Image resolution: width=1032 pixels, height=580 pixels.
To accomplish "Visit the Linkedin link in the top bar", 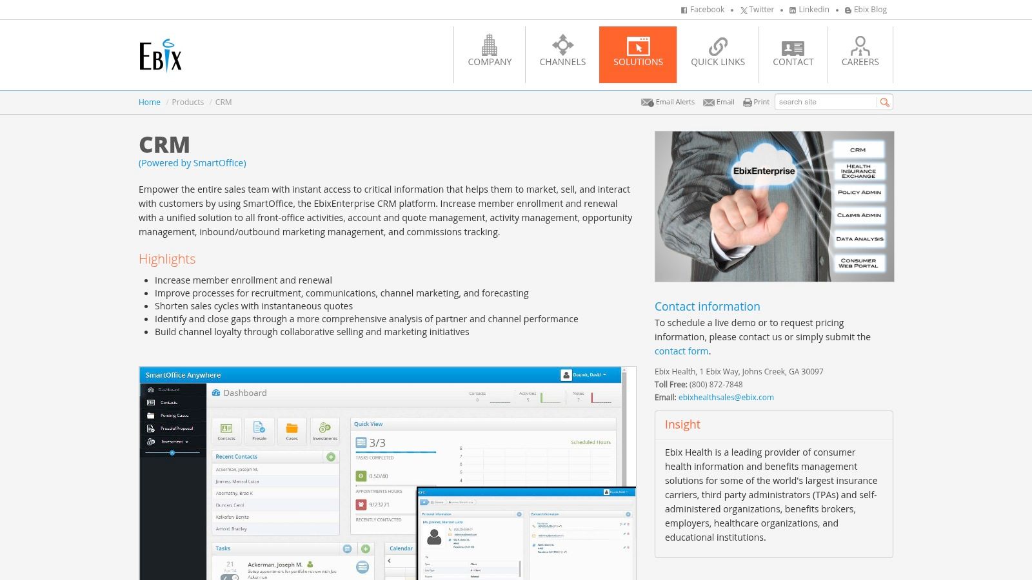I will [809, 10].
